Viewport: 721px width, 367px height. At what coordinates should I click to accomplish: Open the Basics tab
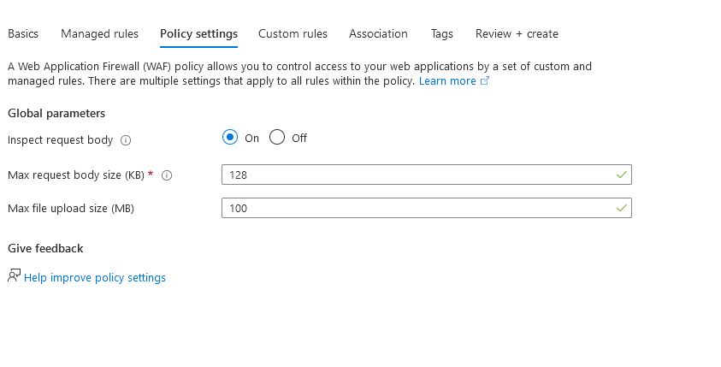(x=23, y=33)
